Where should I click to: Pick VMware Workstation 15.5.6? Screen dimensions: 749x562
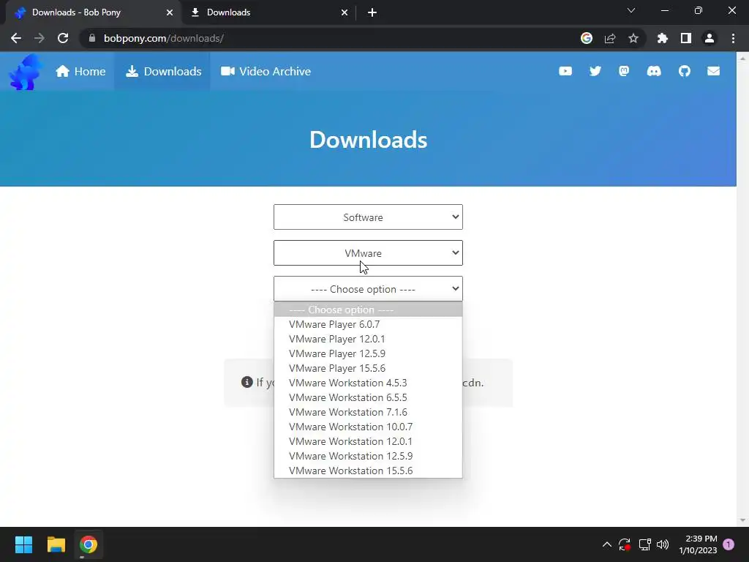[368, 471]
